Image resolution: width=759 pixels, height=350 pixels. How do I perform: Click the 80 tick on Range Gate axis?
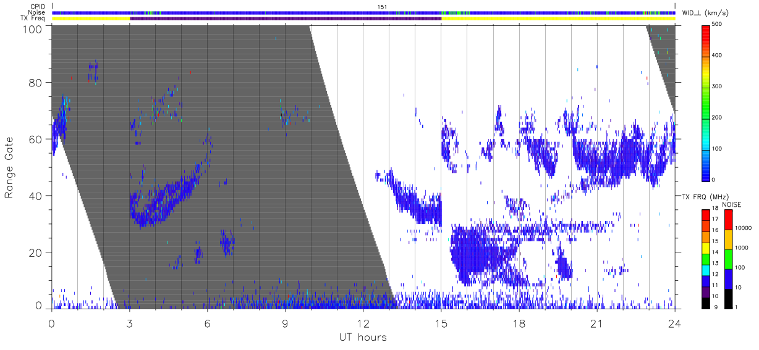click(x=36, y=82)
